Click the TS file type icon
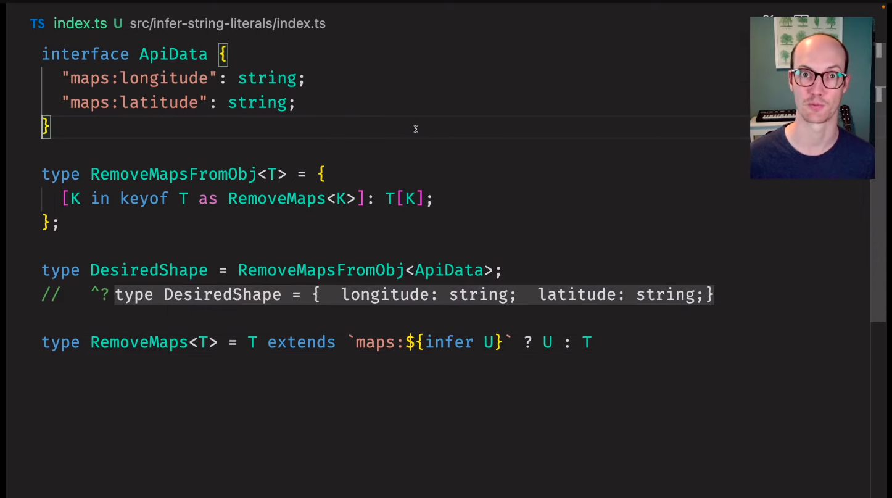Screen dimensions: 892x498 (37, 23)
